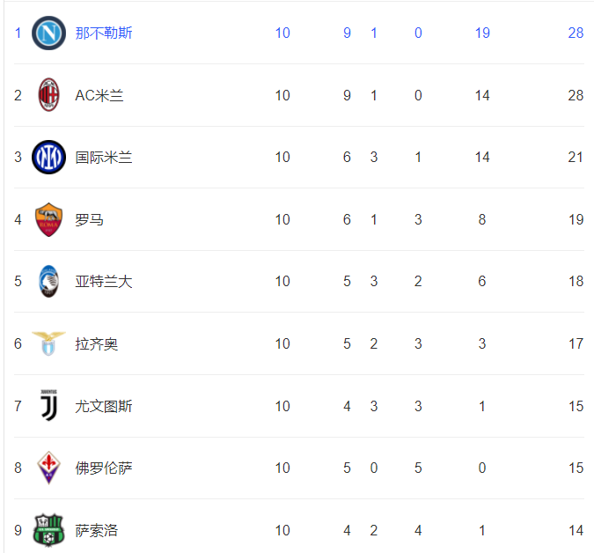Open the AC米兰 team name
594x553 pixels.
pos(99,95)
